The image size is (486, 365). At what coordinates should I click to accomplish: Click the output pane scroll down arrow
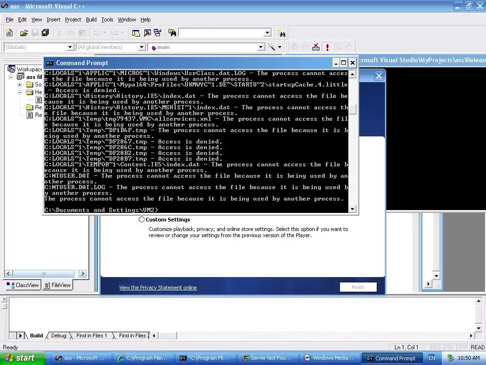click(x=478, y=328)
